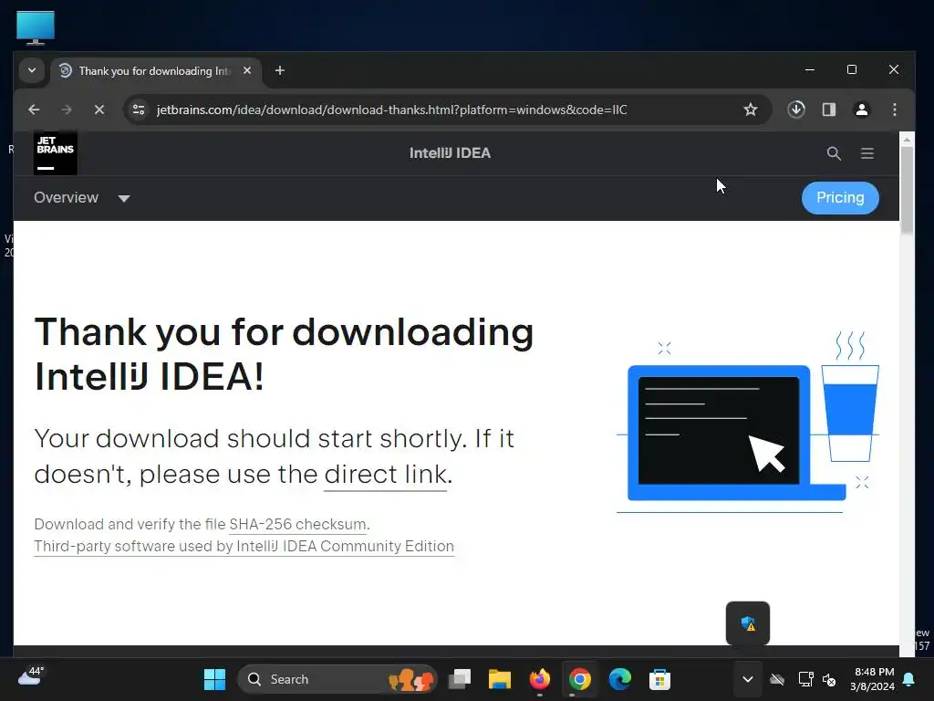Open Chrome profile avatar icon
This screenshot has width=934, height=701.
point(861,110)
